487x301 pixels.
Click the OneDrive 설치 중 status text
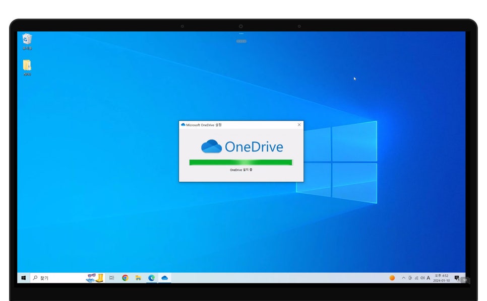pos(241,170)
